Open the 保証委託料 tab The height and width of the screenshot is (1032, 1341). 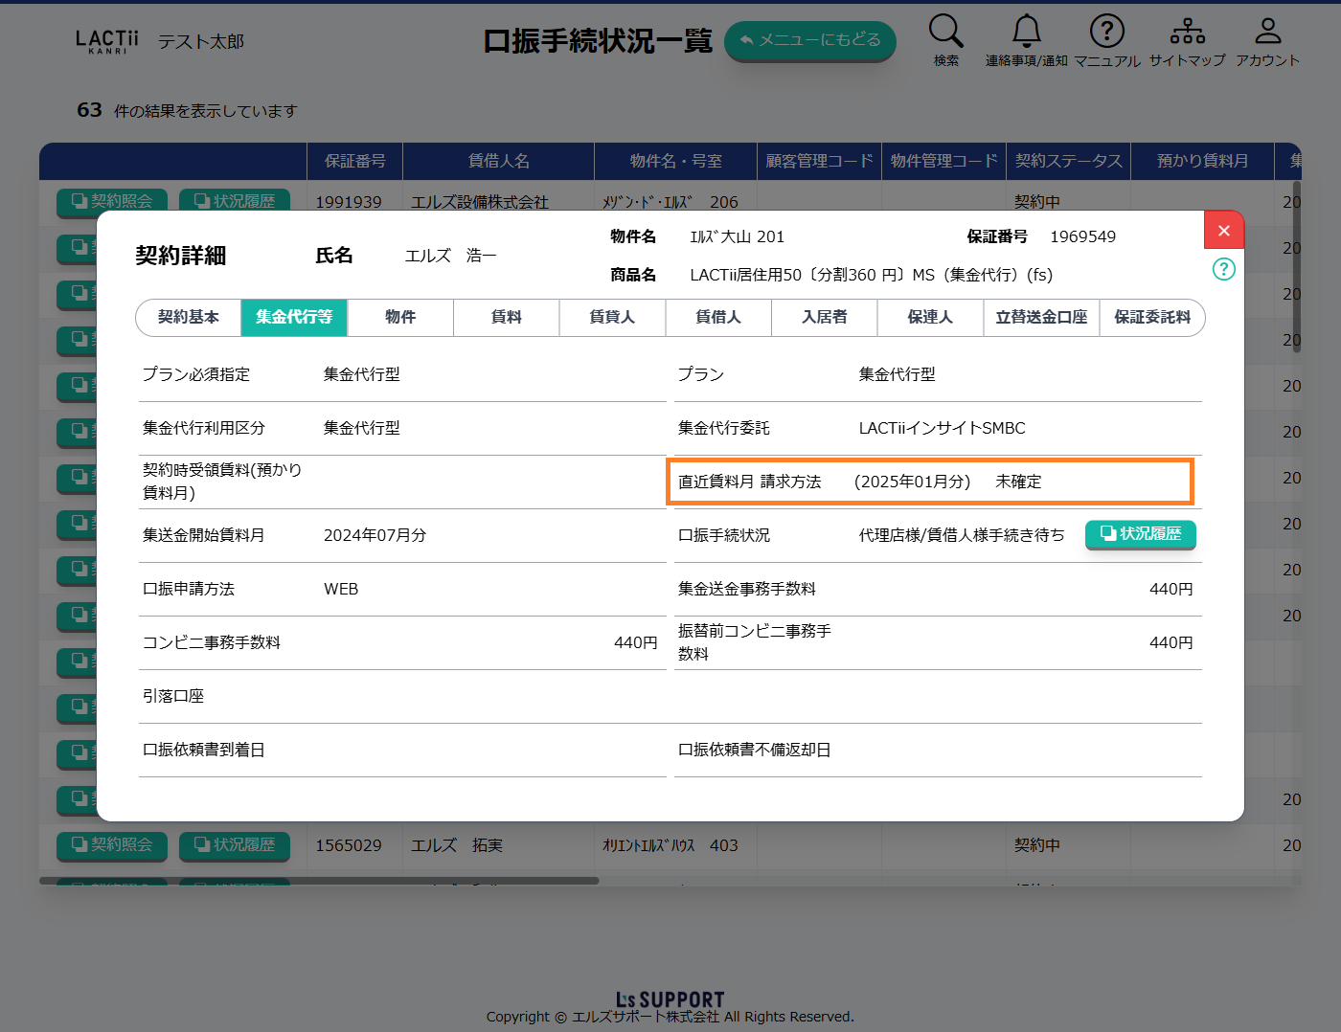pyautogui.click(x=1151, y=318)
